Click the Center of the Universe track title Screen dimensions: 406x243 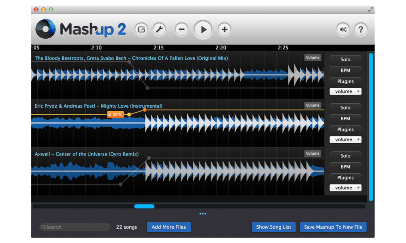click(86, 154)
